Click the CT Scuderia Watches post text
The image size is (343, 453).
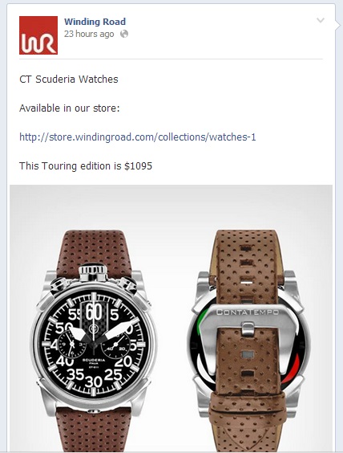coord(69,80)
